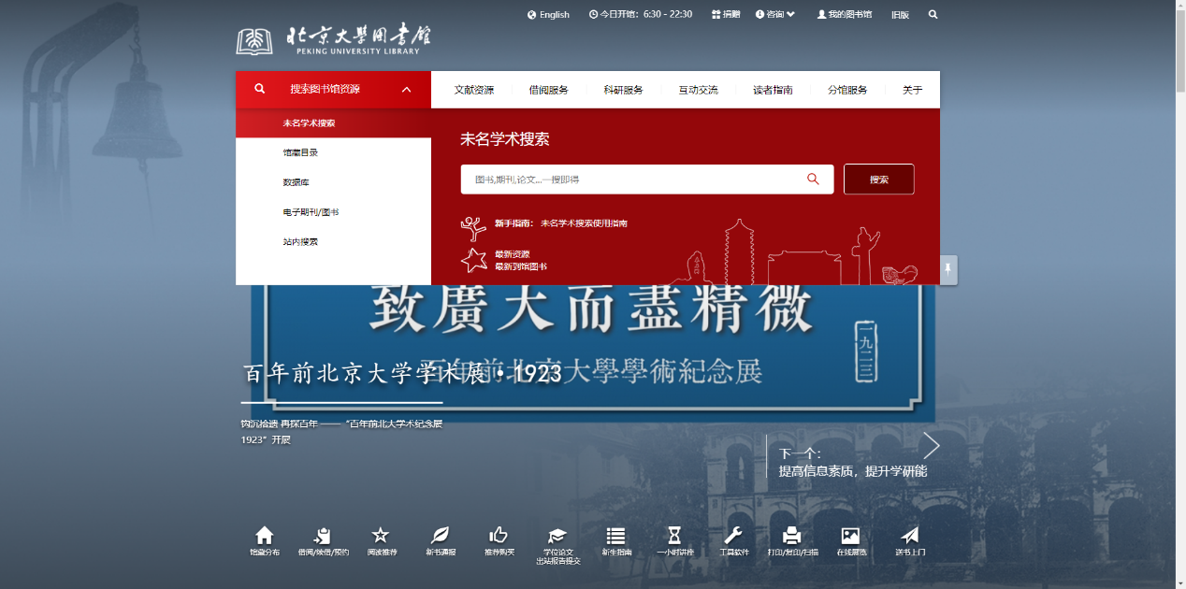Select the 数据库 search tab
The image size is (1186, 589).
(334, 182)
